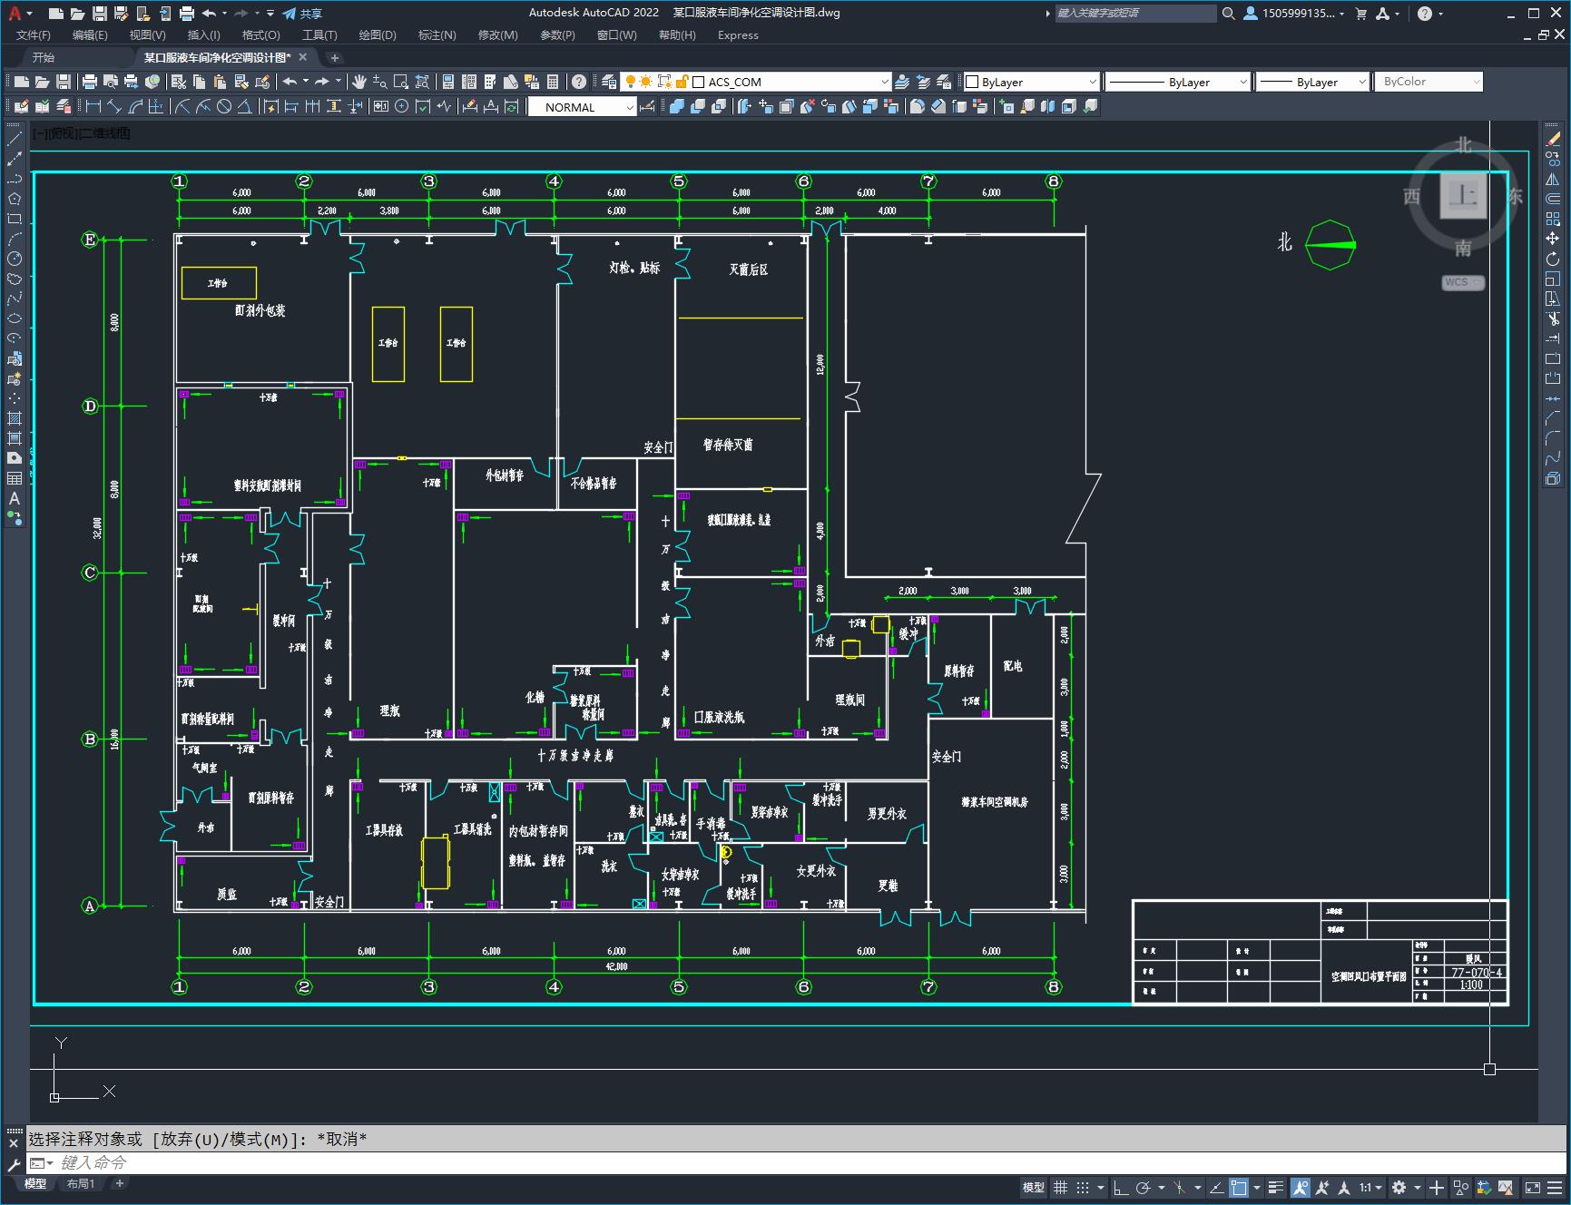The width and height of the screenshot is (1571, 1205).
Task: Click the 模型 button in status bar
Action: pos(1034,1187)
